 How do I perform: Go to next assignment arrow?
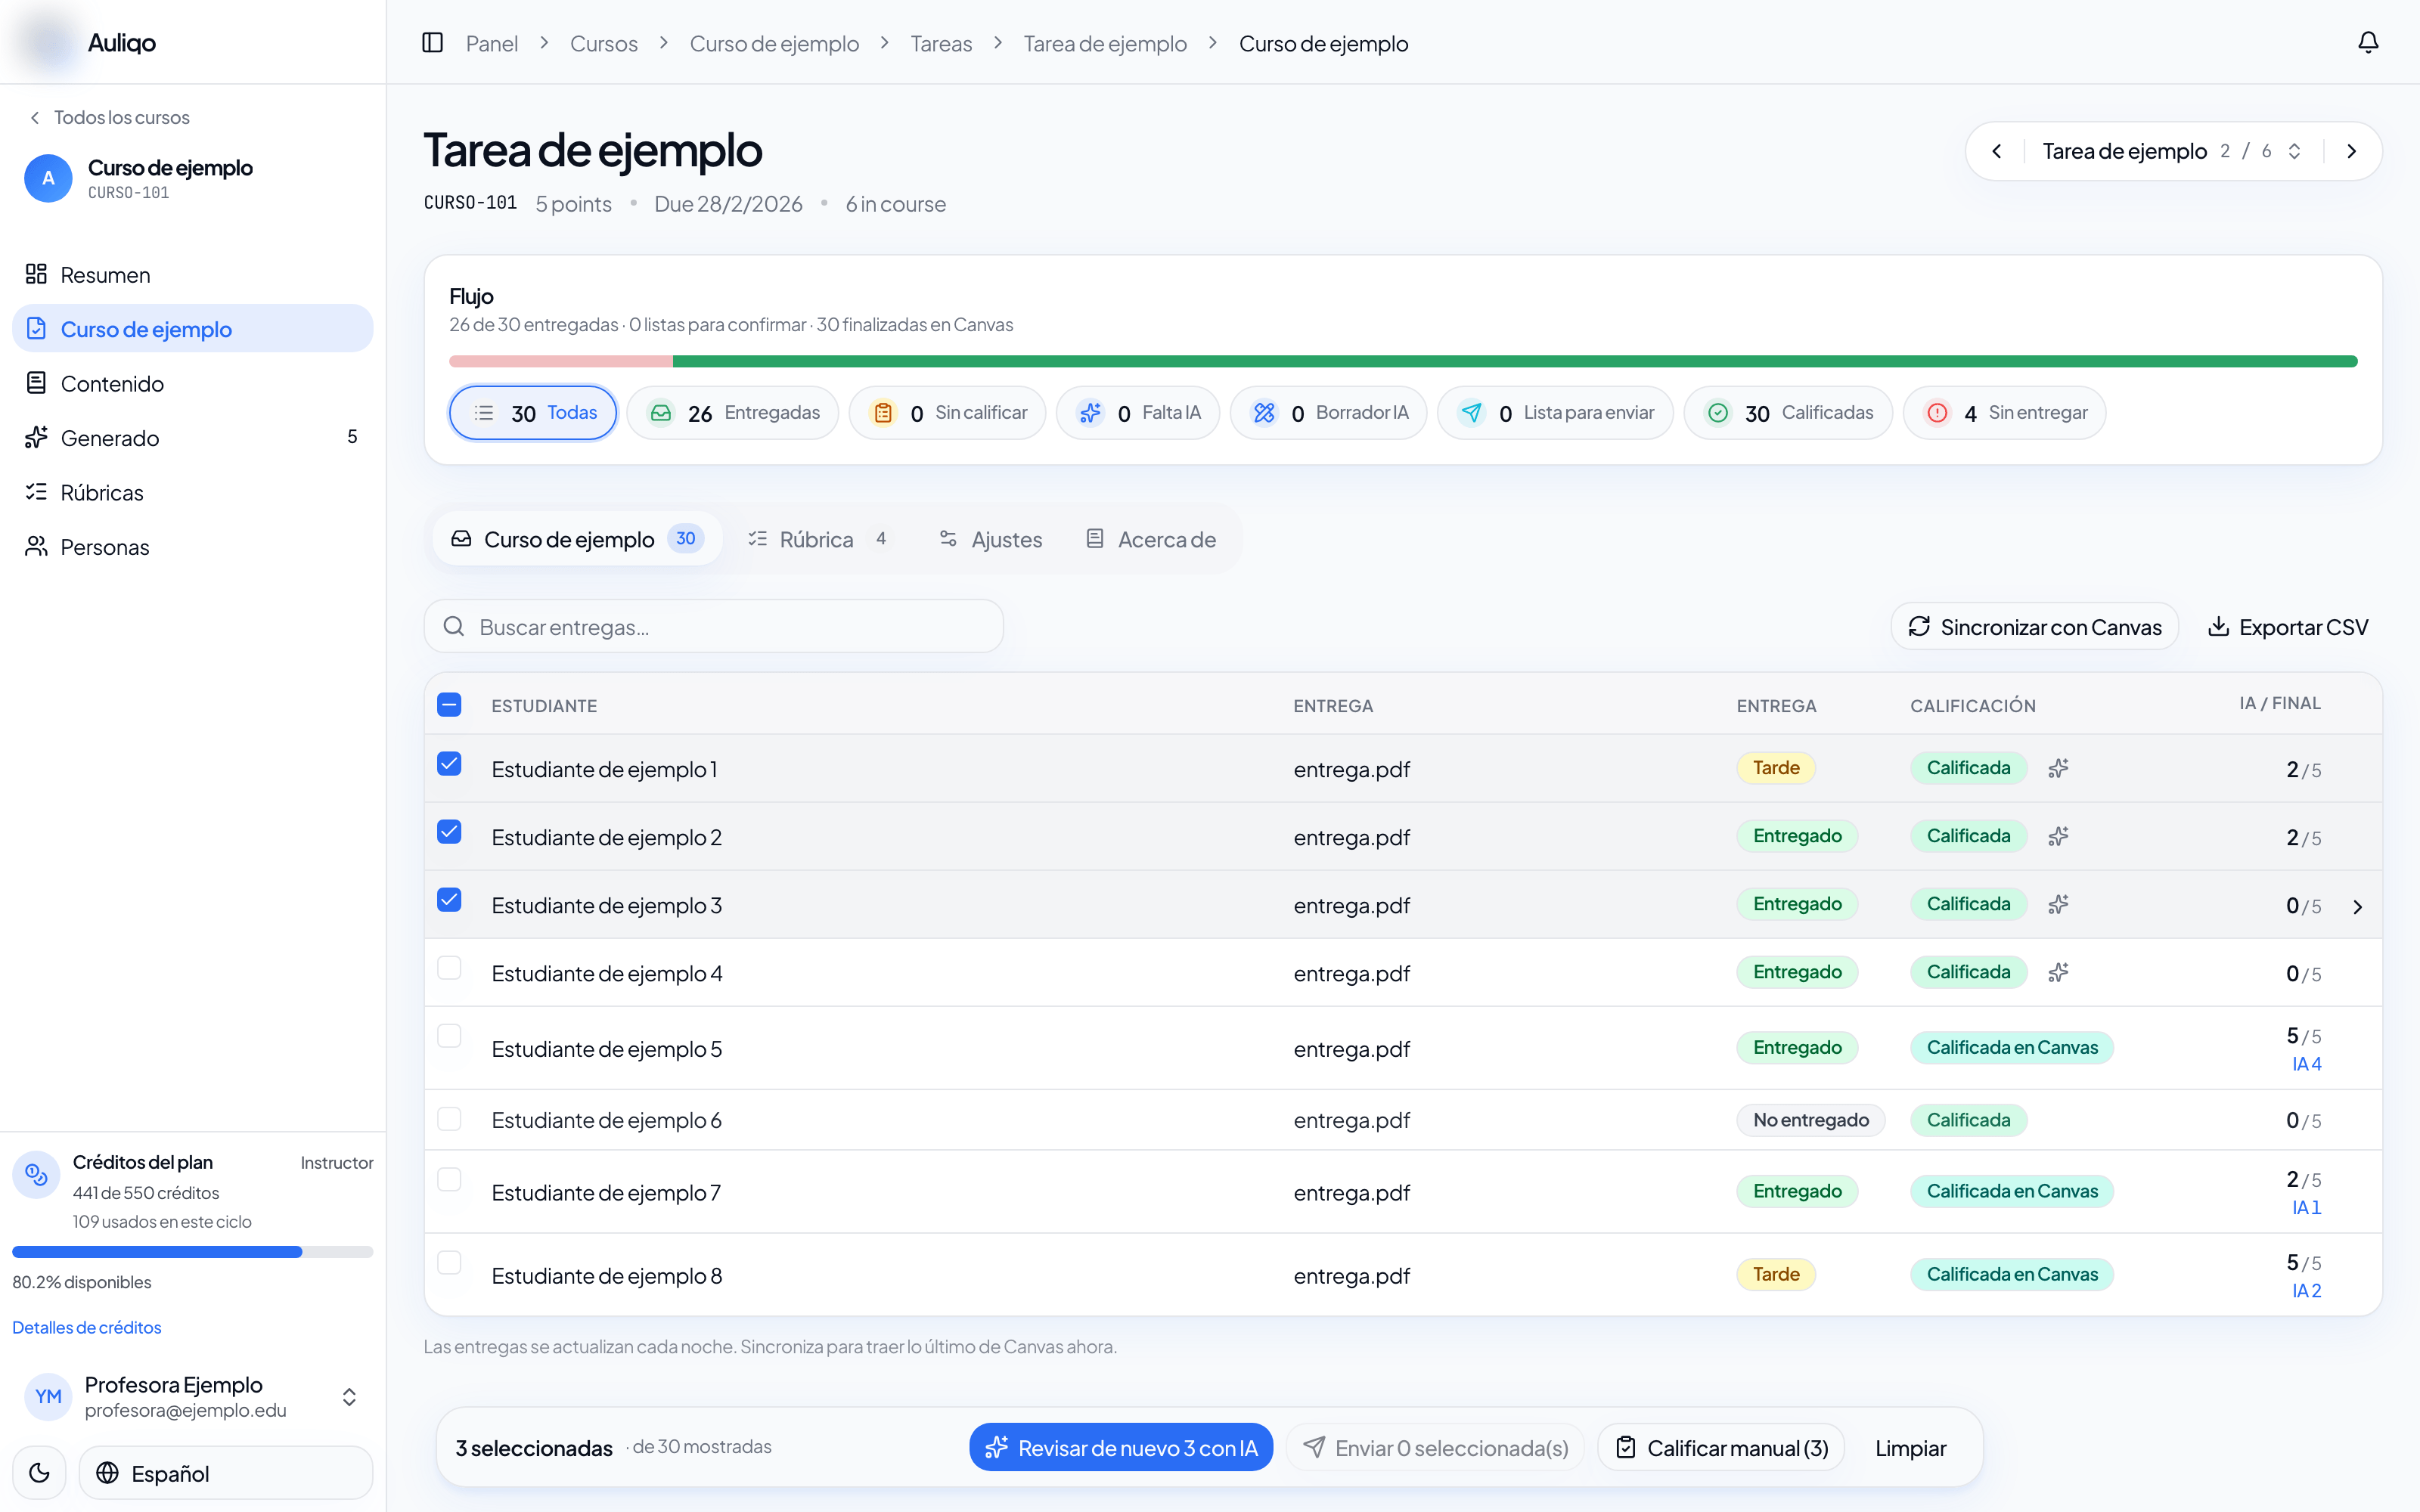pyautogui.click(x=2351, y=151)
